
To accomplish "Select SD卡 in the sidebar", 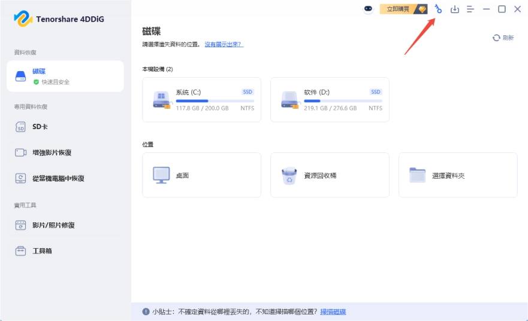I will 65,127.
